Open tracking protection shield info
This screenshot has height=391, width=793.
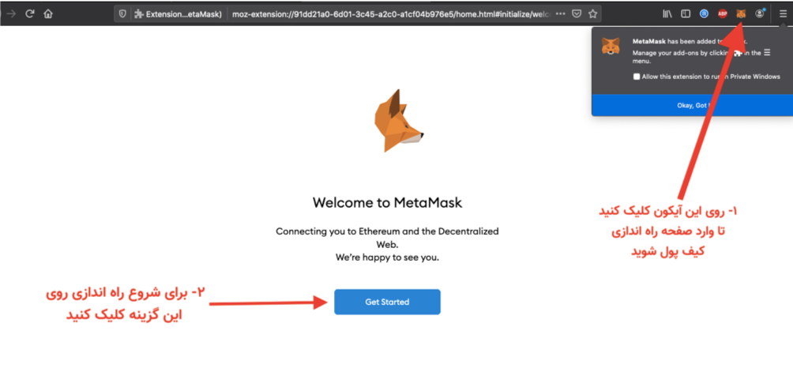(x=122, y=14)
